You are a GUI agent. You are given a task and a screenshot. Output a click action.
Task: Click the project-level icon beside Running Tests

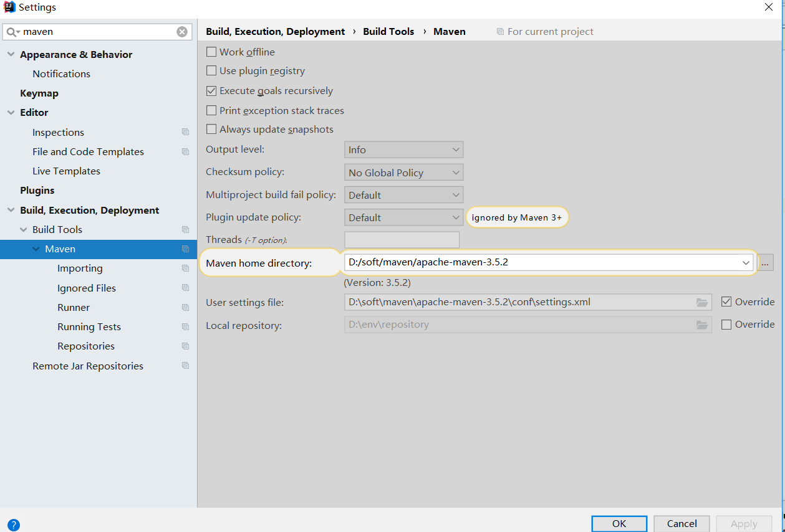pos(185,326)
